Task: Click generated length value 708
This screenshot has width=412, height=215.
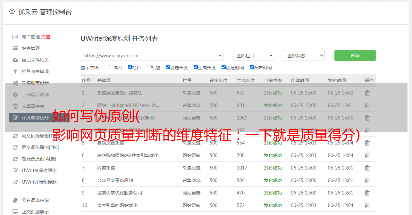Action: [x=241, y=155]
